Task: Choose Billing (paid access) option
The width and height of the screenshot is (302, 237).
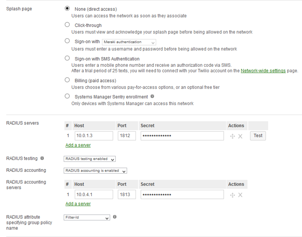Action: click(67, 80)
